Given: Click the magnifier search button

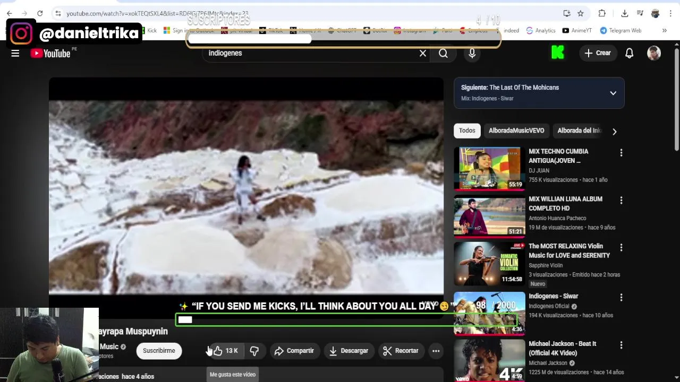Looking at the screenshot, I should (x=443, y=53).
